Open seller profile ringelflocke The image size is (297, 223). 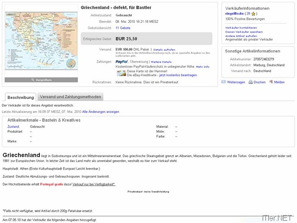(234, 13)
